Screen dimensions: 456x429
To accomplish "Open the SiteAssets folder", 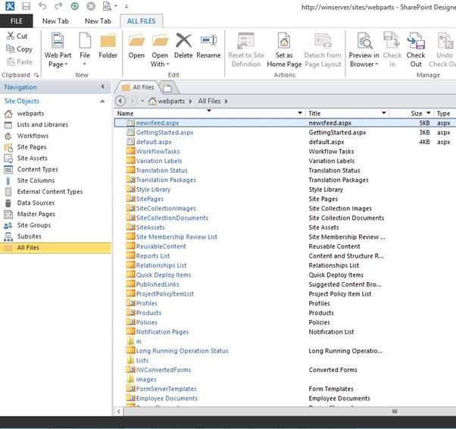I will pos(150,227).
